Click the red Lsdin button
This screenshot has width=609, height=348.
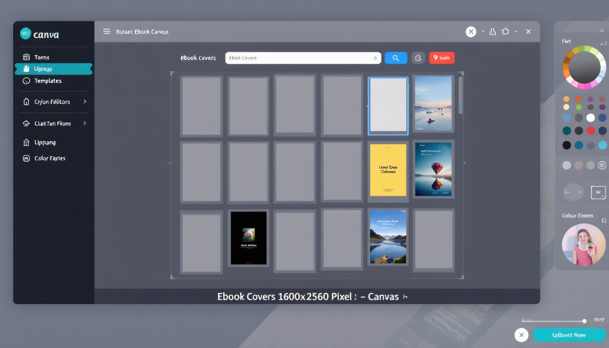441,58
